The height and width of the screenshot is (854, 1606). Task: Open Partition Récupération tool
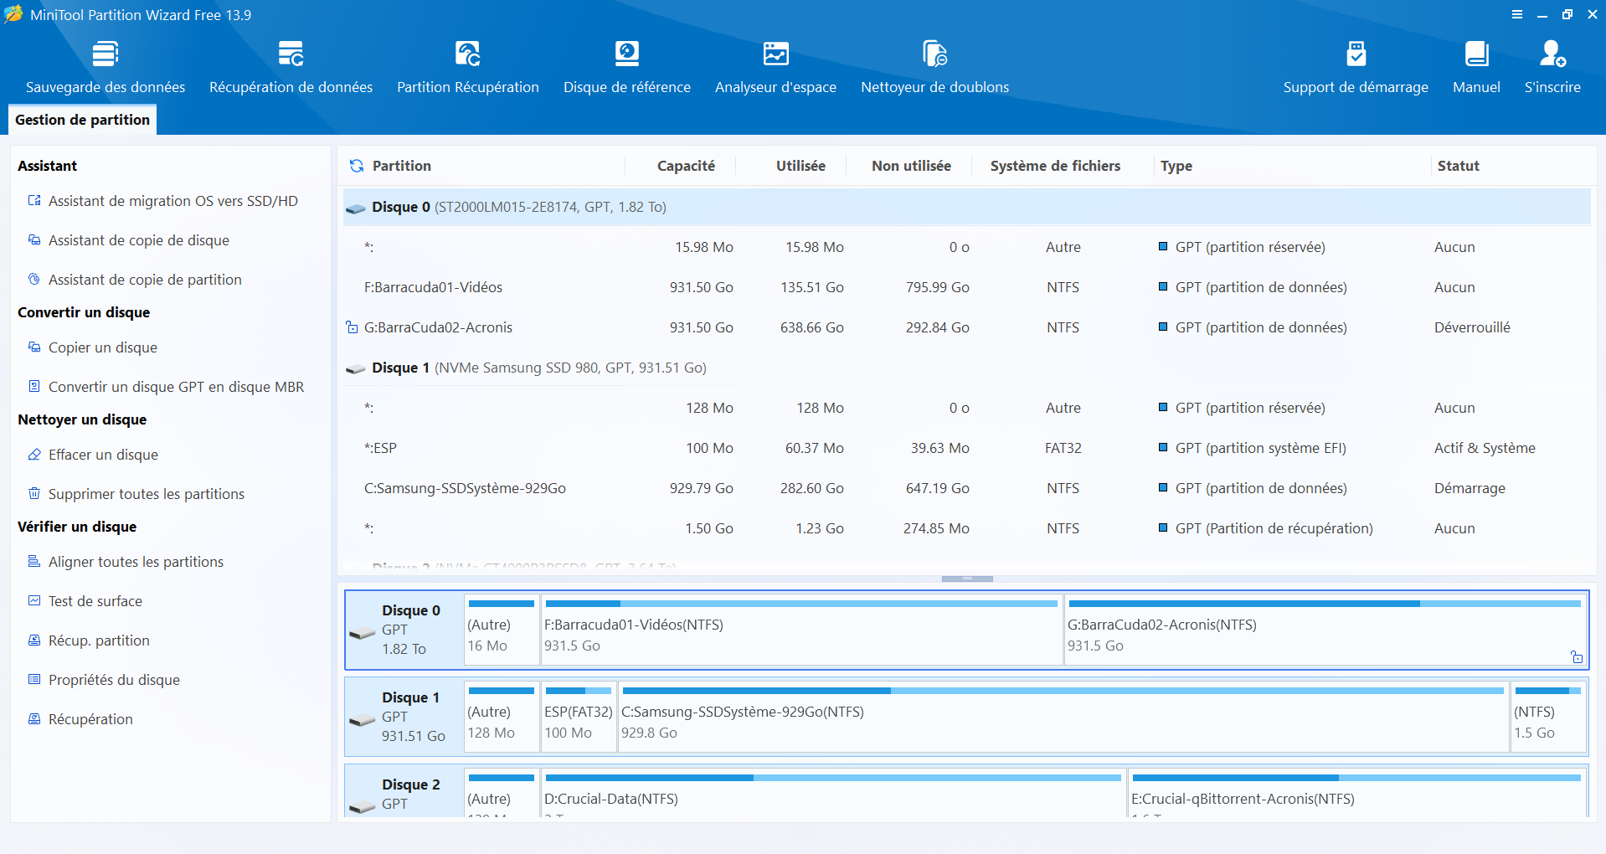click(x=467, y=67)
